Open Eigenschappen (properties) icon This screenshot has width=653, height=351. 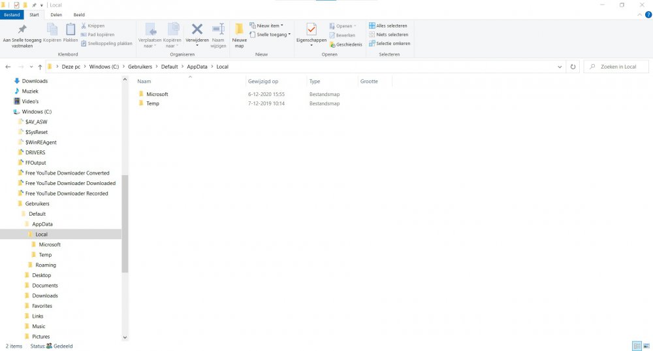(x=311, y=29)
